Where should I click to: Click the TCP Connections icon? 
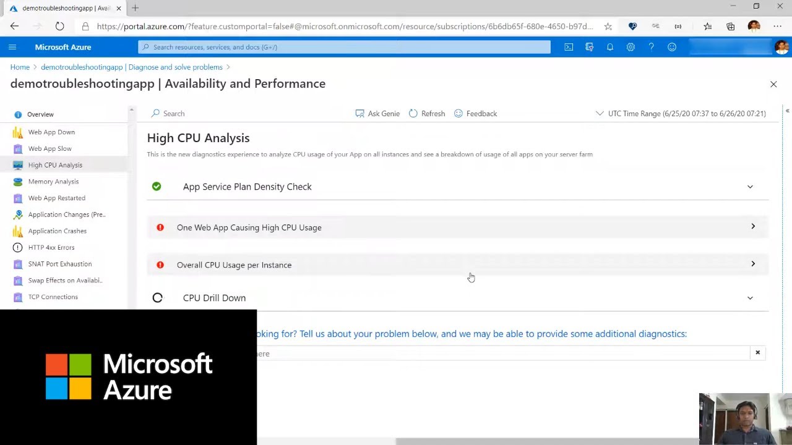[x=18, y=297]
